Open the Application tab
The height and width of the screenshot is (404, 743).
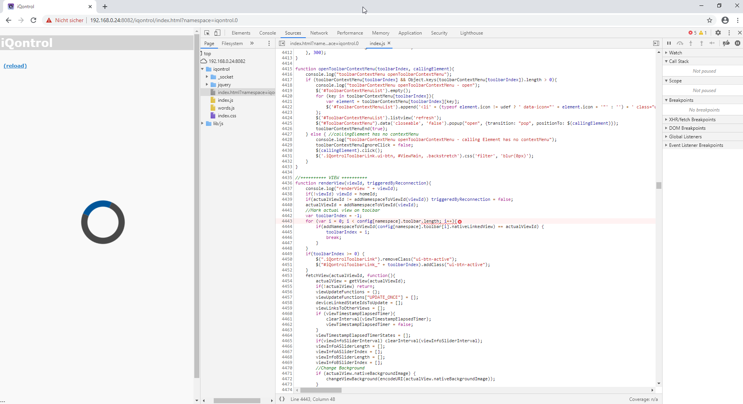[410, 33]
